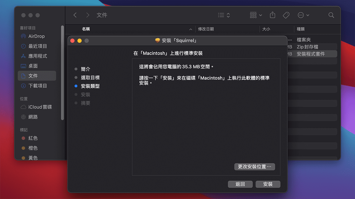Select the 紅色 tag in sidebar
Image resolution: width=355 pixels, height=199 pixels.
click(33, 138)
